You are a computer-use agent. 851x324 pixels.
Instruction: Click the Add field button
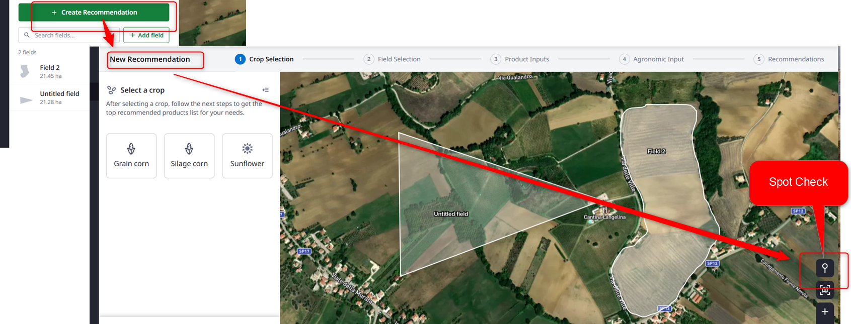(146, 35)
